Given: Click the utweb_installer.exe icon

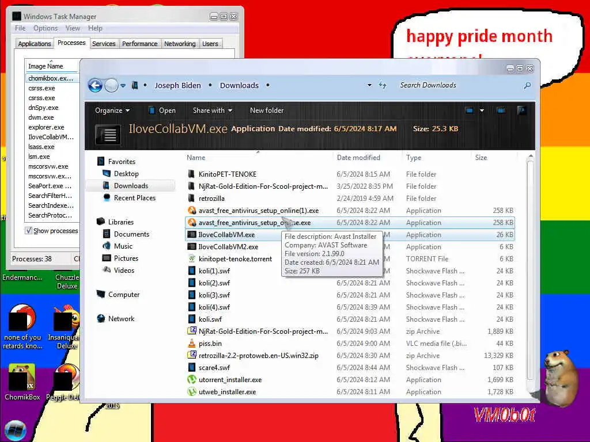Looking at the screenshot, I should click(x=192, y=391).
